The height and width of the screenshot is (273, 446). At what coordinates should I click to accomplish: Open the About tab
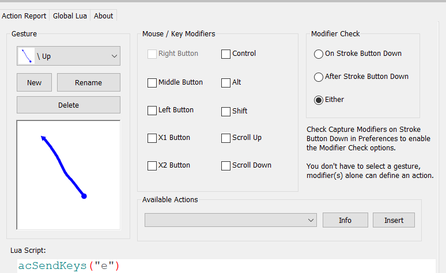point(104,16)
